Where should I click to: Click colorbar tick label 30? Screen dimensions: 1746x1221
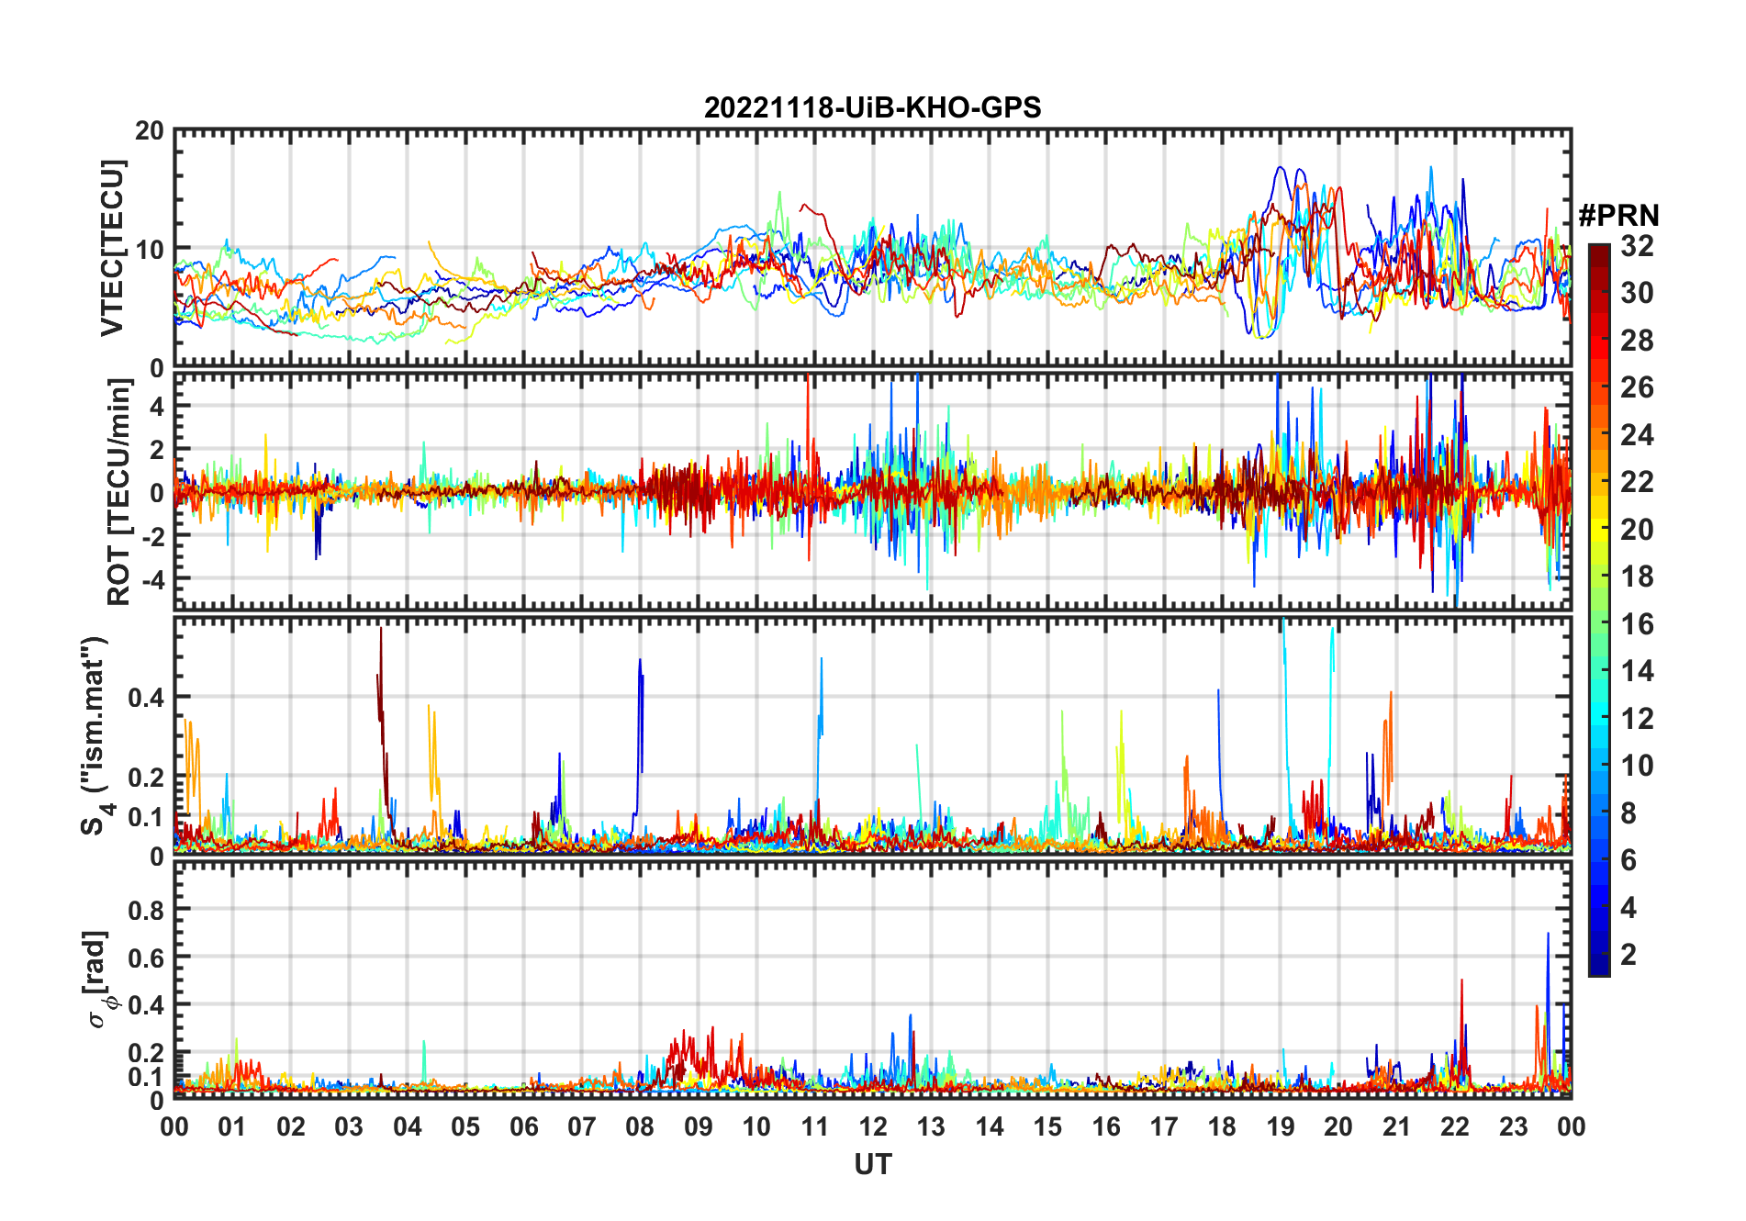coord(1637,292)
